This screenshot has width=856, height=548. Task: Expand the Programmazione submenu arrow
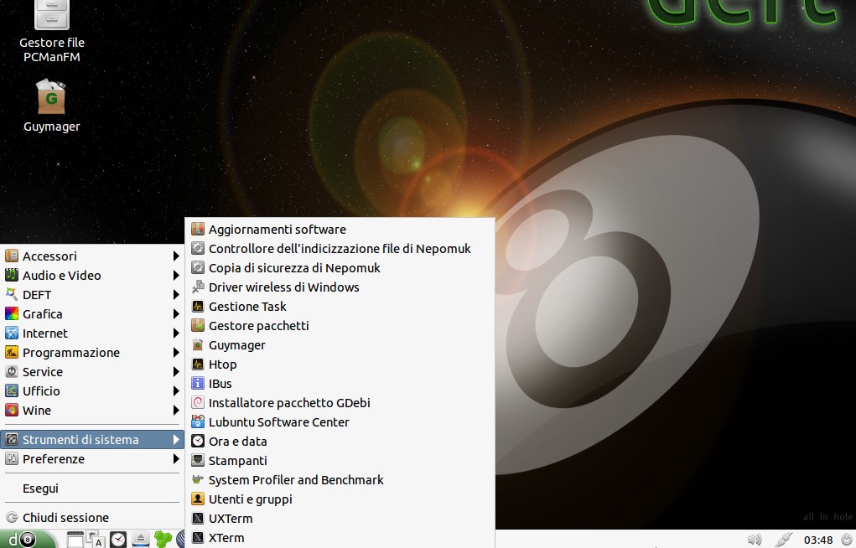(x=176, y=353)
